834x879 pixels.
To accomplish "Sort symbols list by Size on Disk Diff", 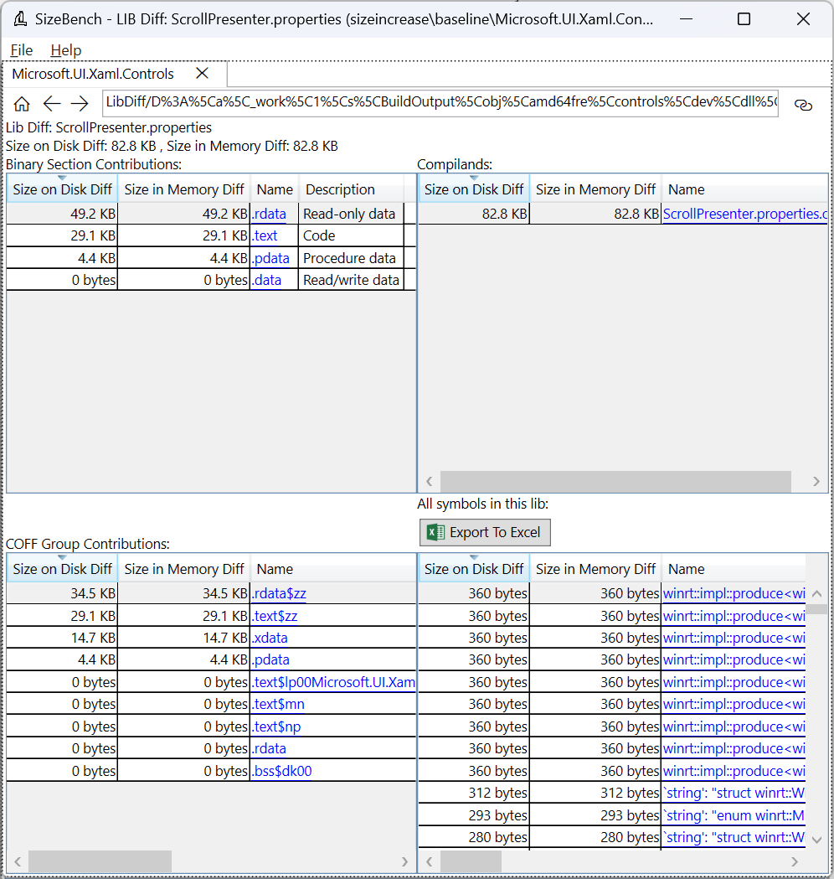I will coord(474,568).
